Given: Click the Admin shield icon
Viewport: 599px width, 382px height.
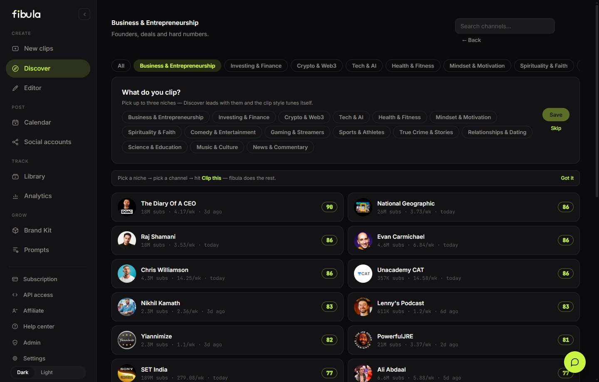Looking at the screenshot, I should 15,343.
